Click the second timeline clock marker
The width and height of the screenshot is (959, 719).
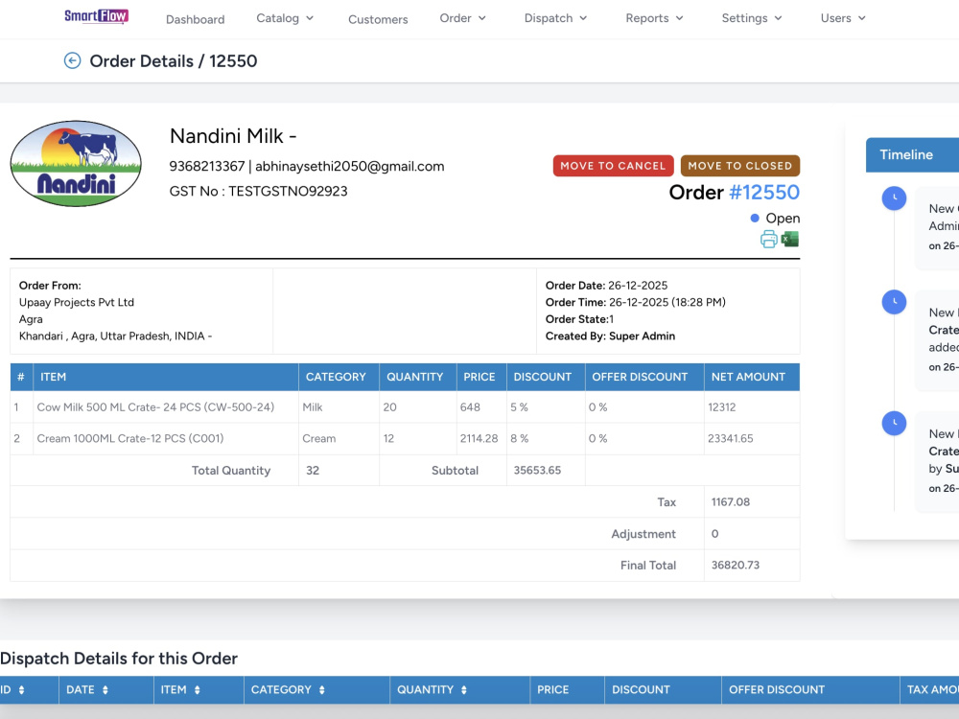click(894, 302)
